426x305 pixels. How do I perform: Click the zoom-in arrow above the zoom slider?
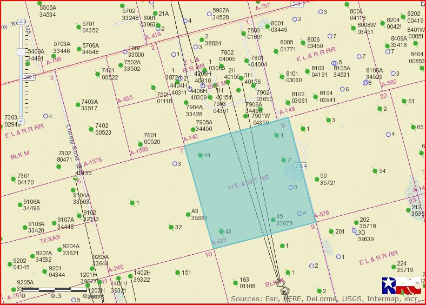pyautogui.click(x=21, y=22)
